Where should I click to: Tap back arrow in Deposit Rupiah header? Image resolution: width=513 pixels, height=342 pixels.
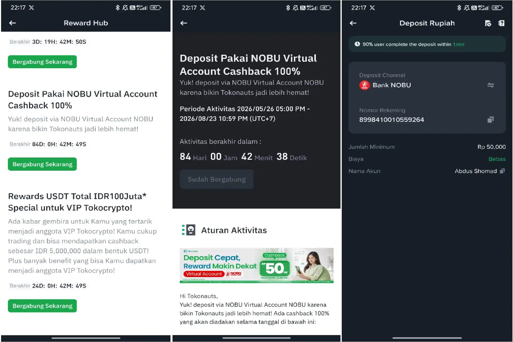point(353,23)
